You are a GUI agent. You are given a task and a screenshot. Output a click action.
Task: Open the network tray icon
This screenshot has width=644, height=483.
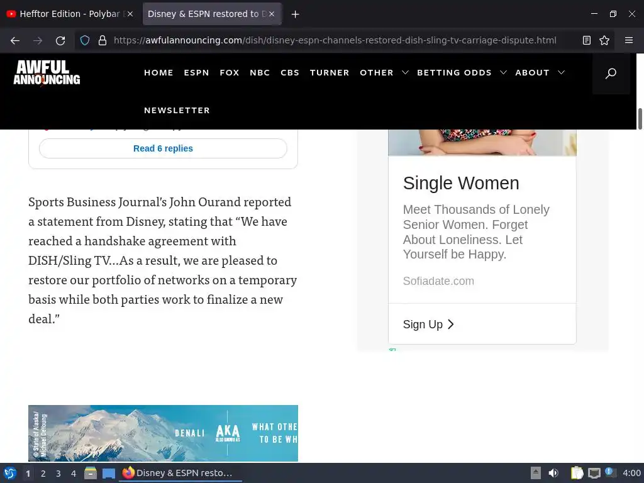(x=594, y=474)
